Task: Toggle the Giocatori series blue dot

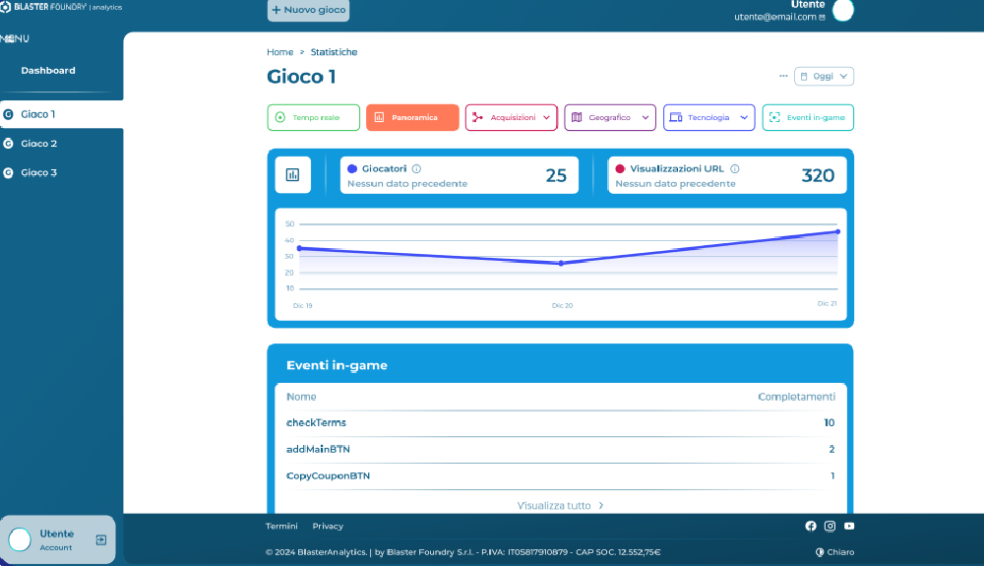Action: click(x=352, y=168)
